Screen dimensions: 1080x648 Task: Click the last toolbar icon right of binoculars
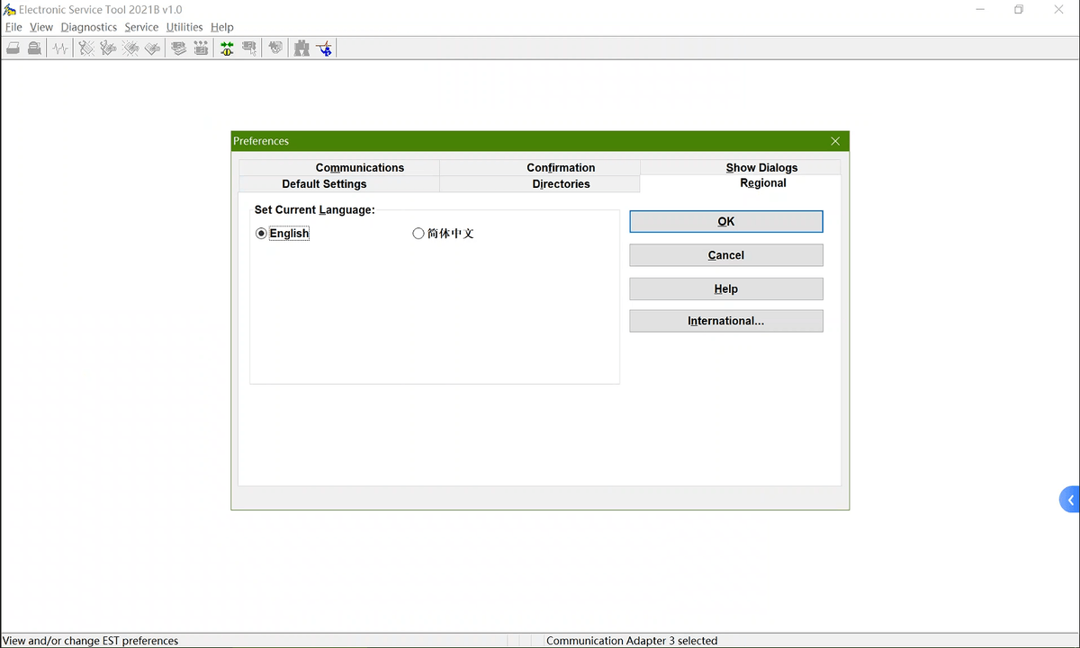click(324, 49)
